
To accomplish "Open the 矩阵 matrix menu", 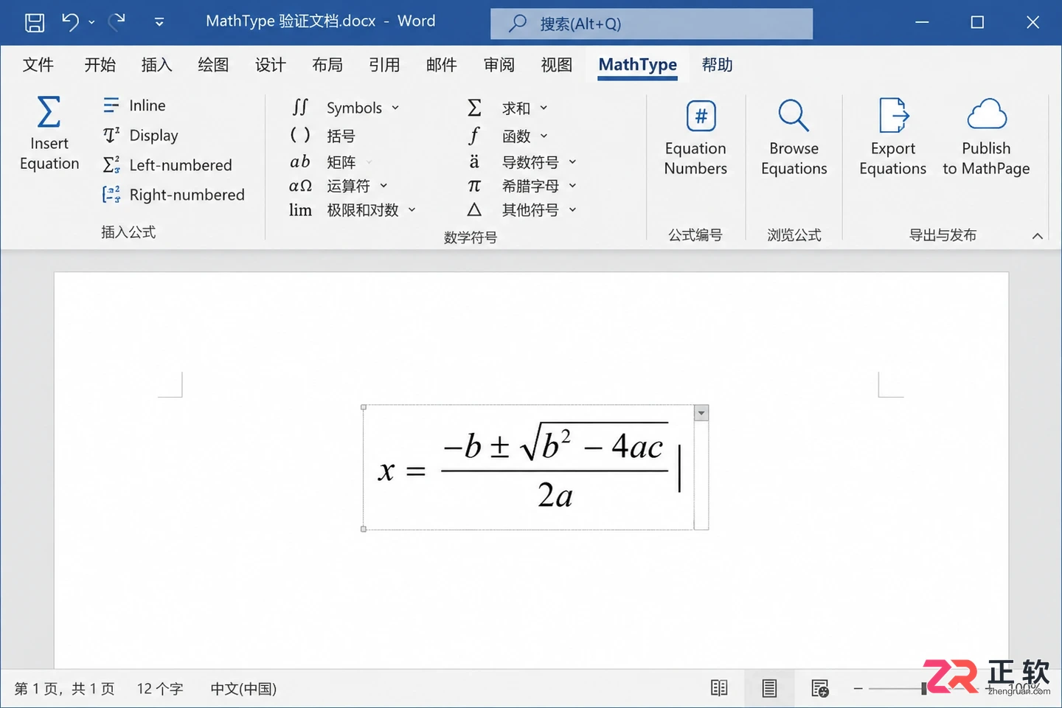I will [x=330, y=162].
